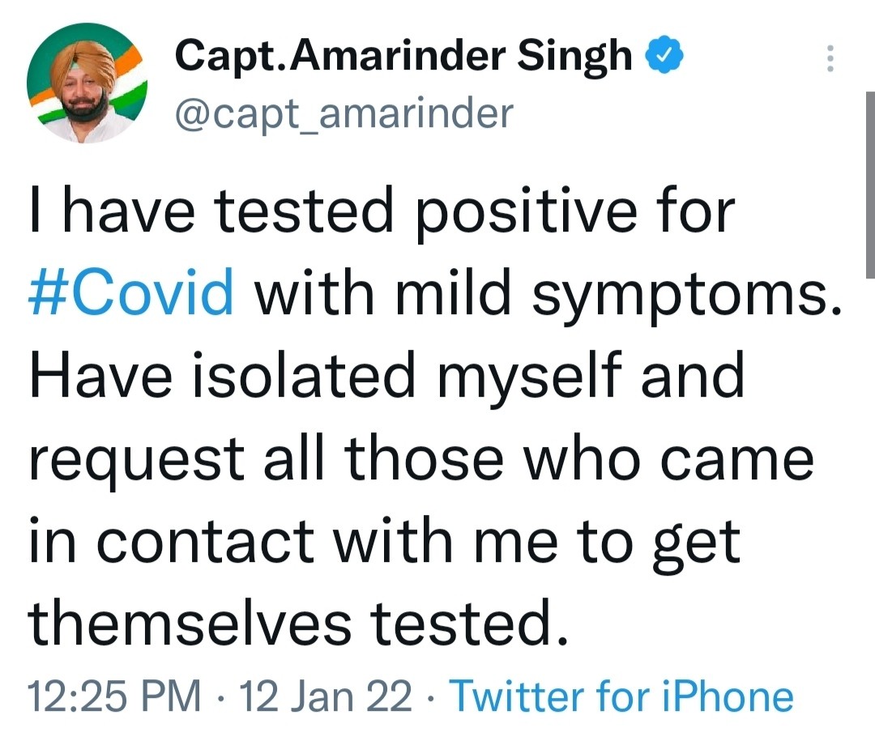Open the Capt.Amarinder Singh display name
Image resolution: width=875 pixels, height=745 pixels.
pyautogui.click(x=403, y=56)
